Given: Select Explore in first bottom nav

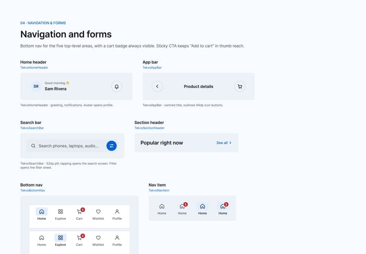Looking at the screenshot, I should point(60,214).
